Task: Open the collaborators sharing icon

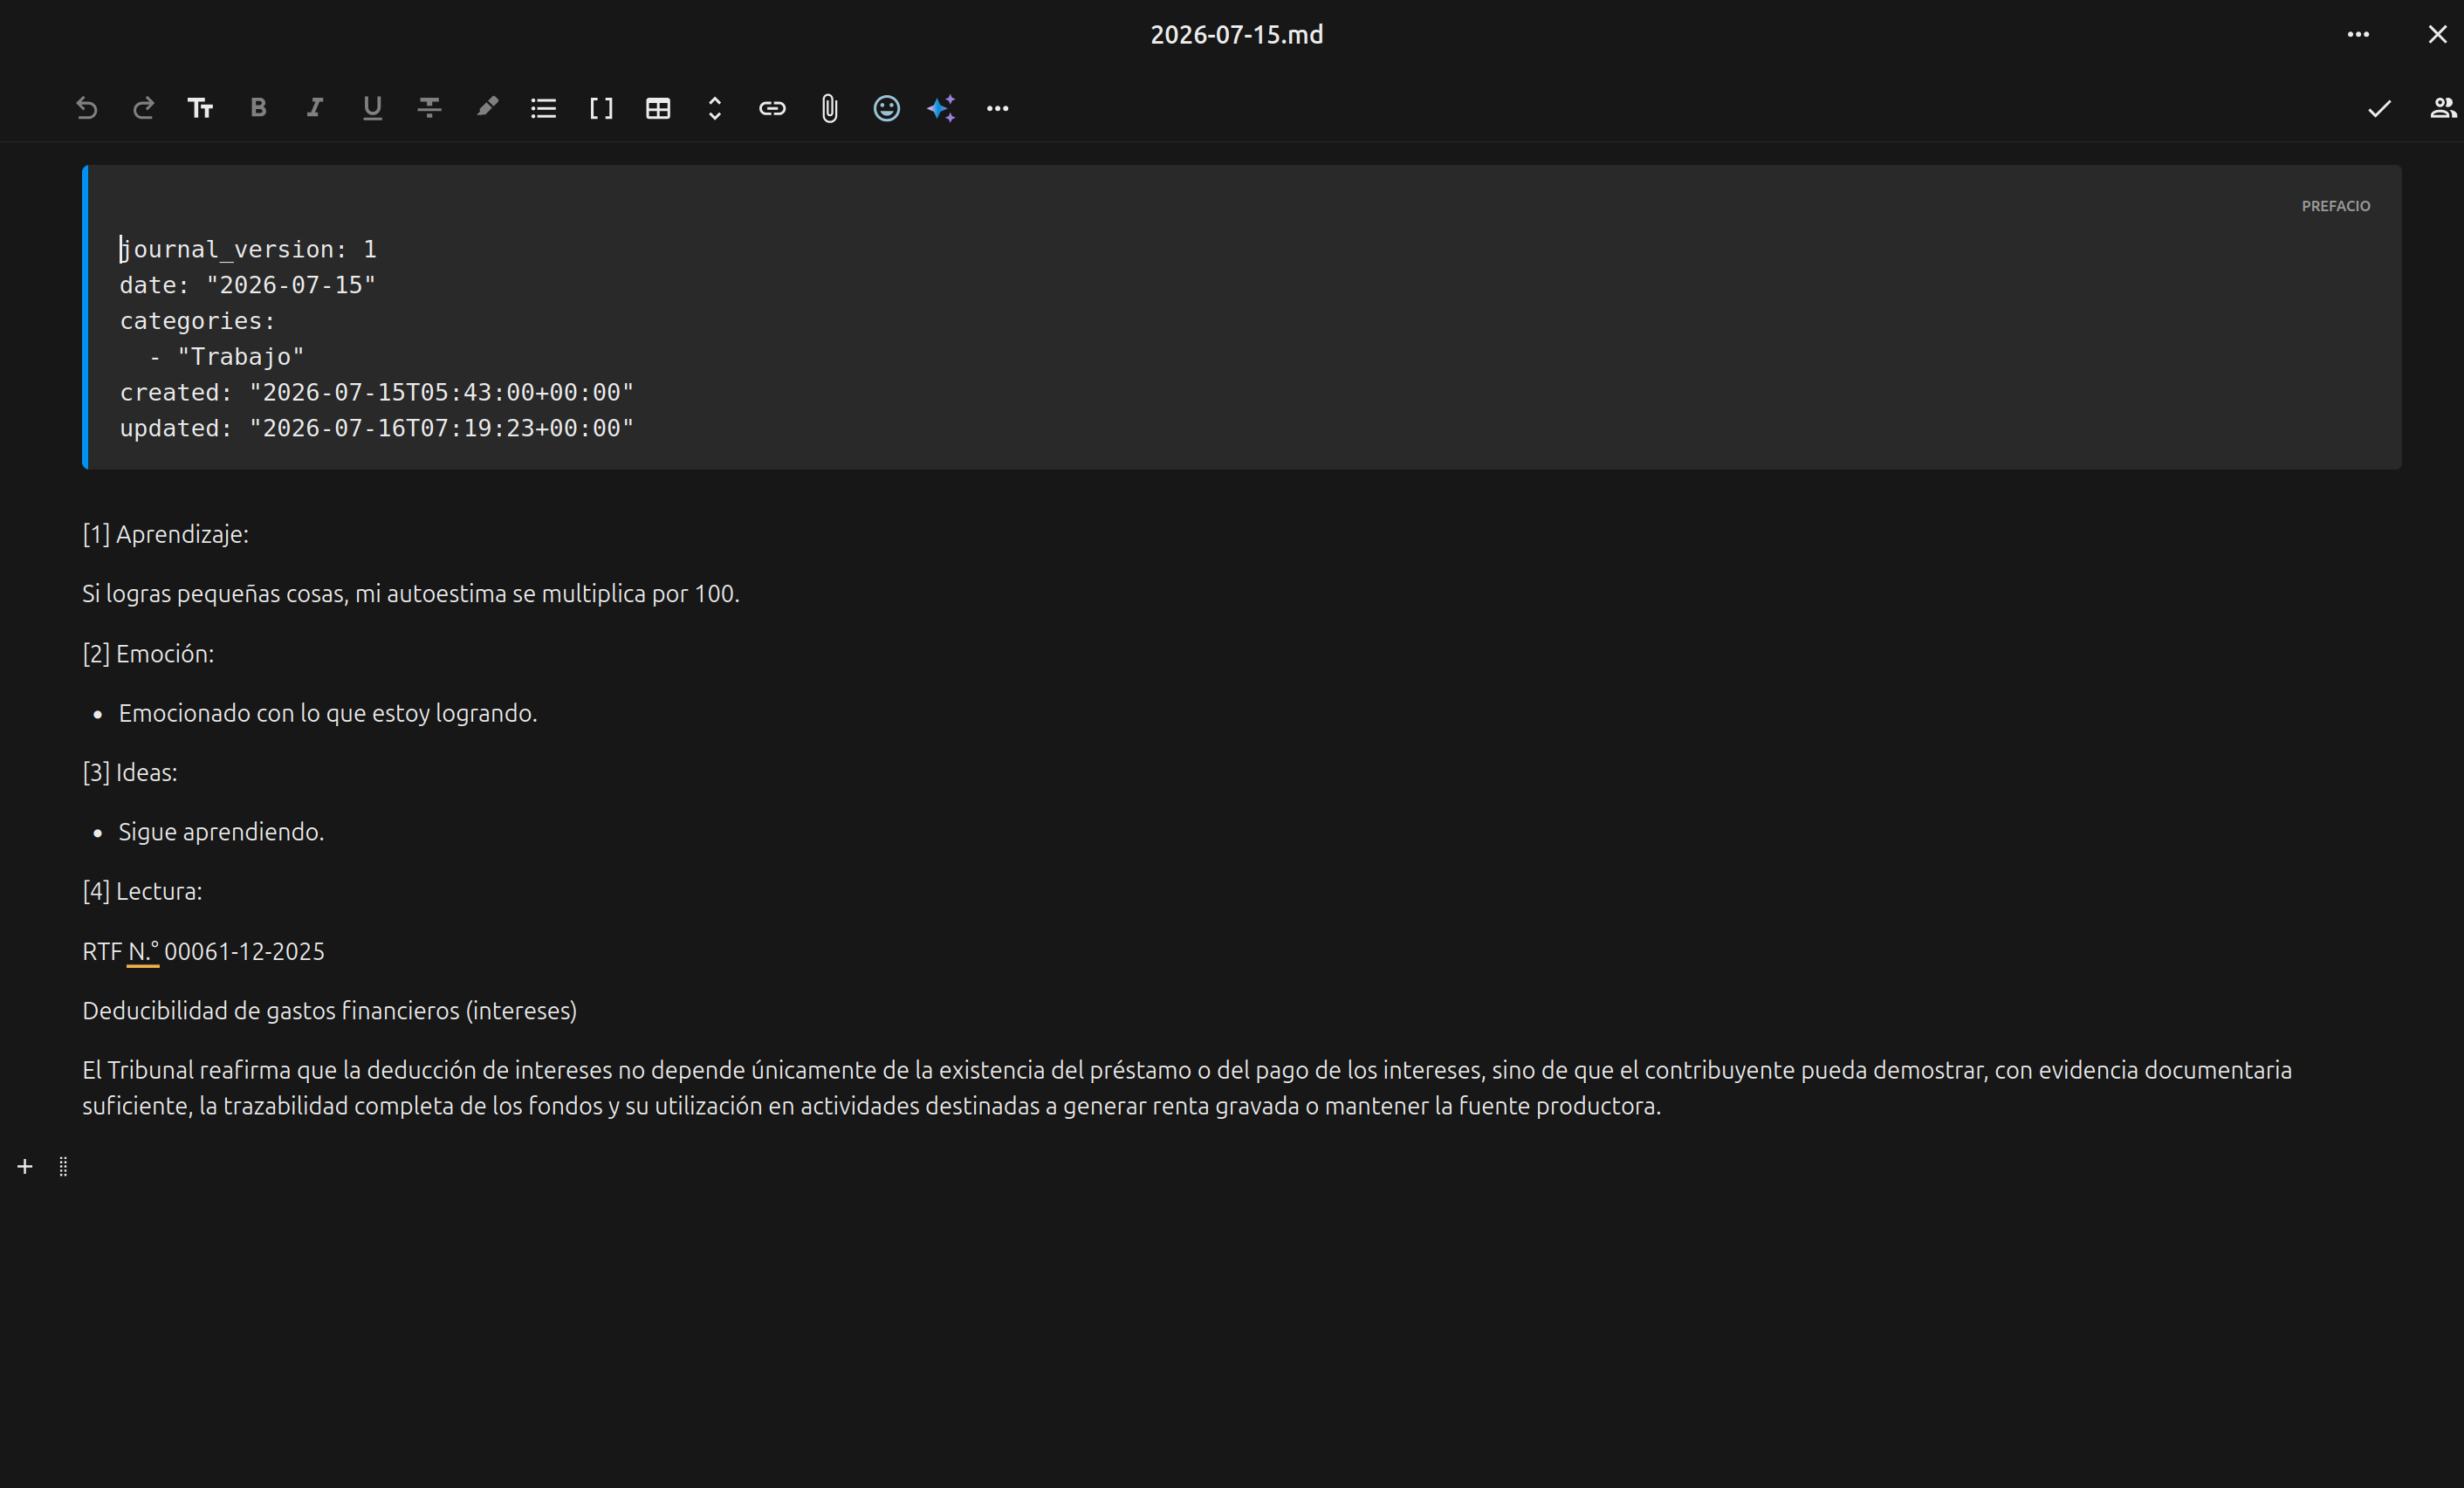Action: click(2443, 108)
